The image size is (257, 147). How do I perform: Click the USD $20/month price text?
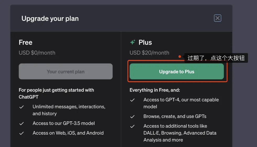click(149, 53)
